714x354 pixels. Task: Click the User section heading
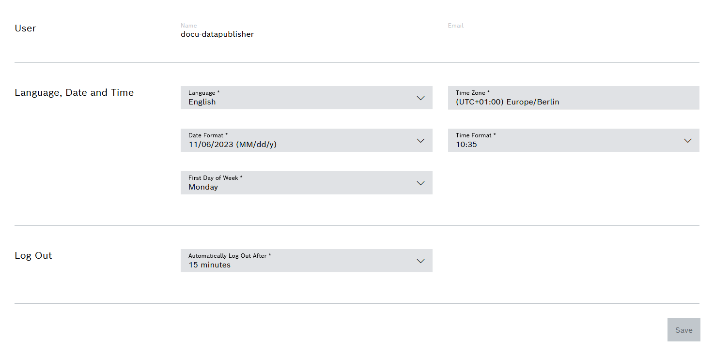(25, 28)
